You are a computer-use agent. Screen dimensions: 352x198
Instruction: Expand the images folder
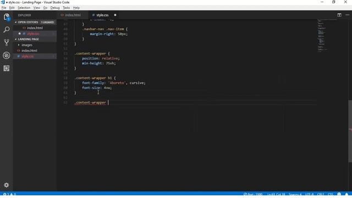click(x=27, y=45)
